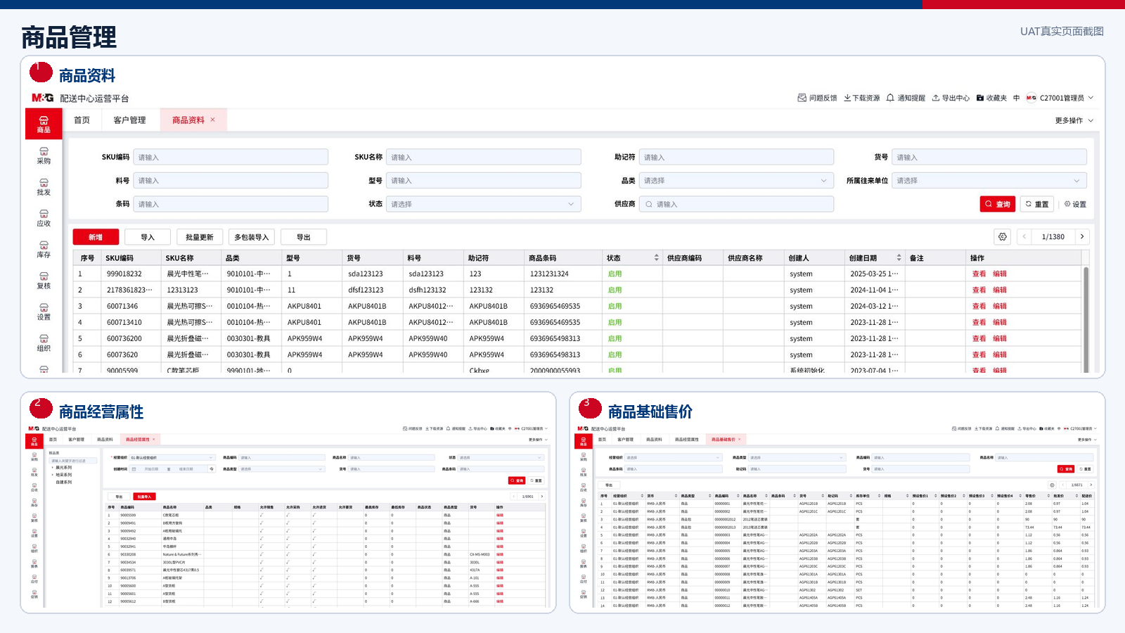Click the 新增 button
Image resolution: width=1125 pixels, height=633 pixels.
pyautogui.click(x=96, y=237)
